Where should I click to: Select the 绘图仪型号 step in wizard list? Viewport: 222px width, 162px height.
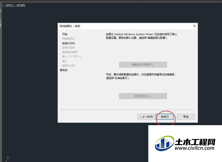pos(68,47)
